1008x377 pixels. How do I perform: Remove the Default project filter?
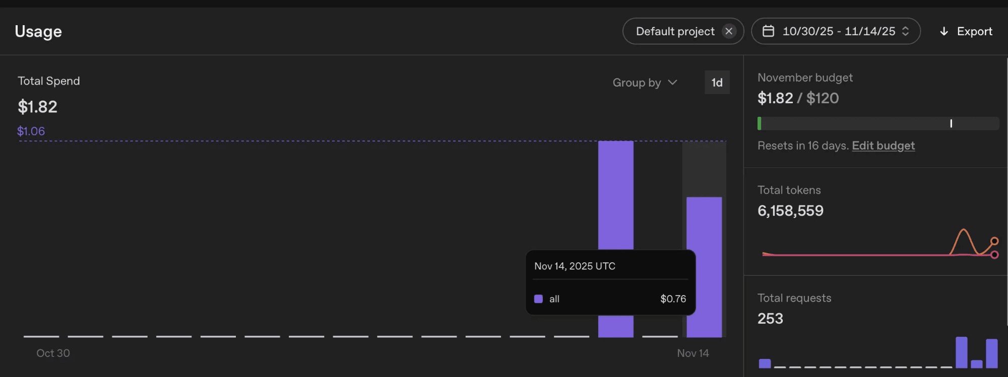click(x=729, y=31)
